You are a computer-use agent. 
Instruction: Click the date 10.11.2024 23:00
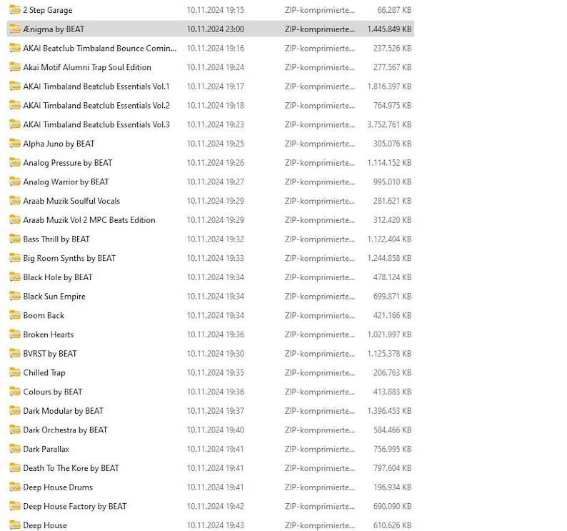pos(215,29)
